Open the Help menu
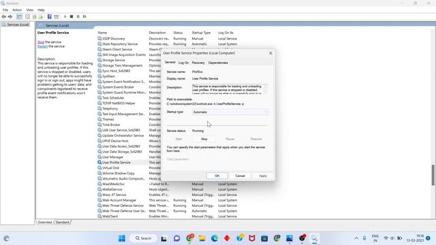The height and width of the screenshot is (245, 436). (x=41, y=10)
